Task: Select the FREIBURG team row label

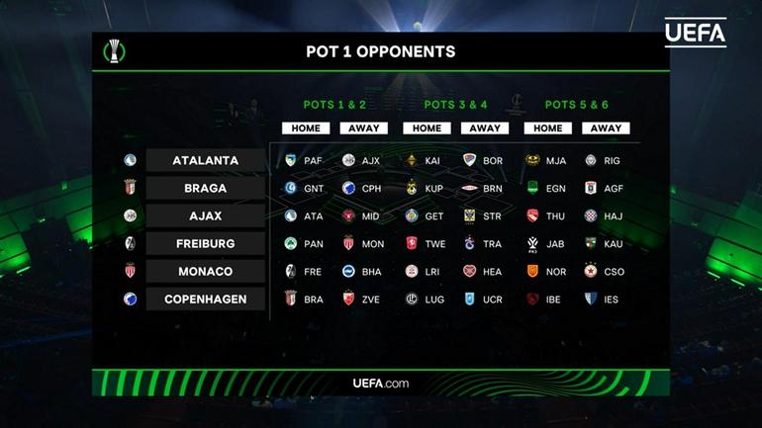Action: (205, 243)
